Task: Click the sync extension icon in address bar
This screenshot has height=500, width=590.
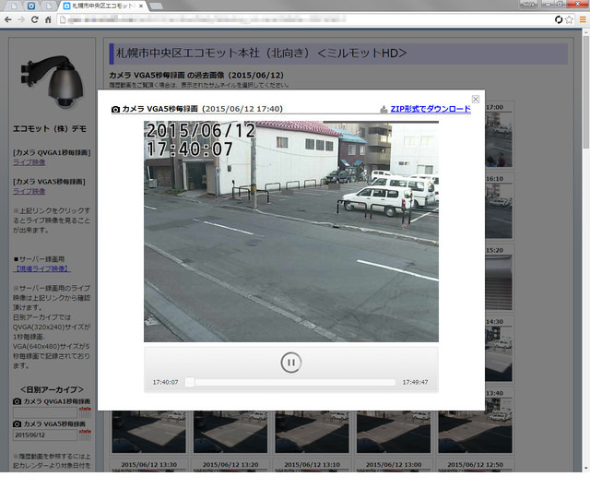Action: (559, 19)
